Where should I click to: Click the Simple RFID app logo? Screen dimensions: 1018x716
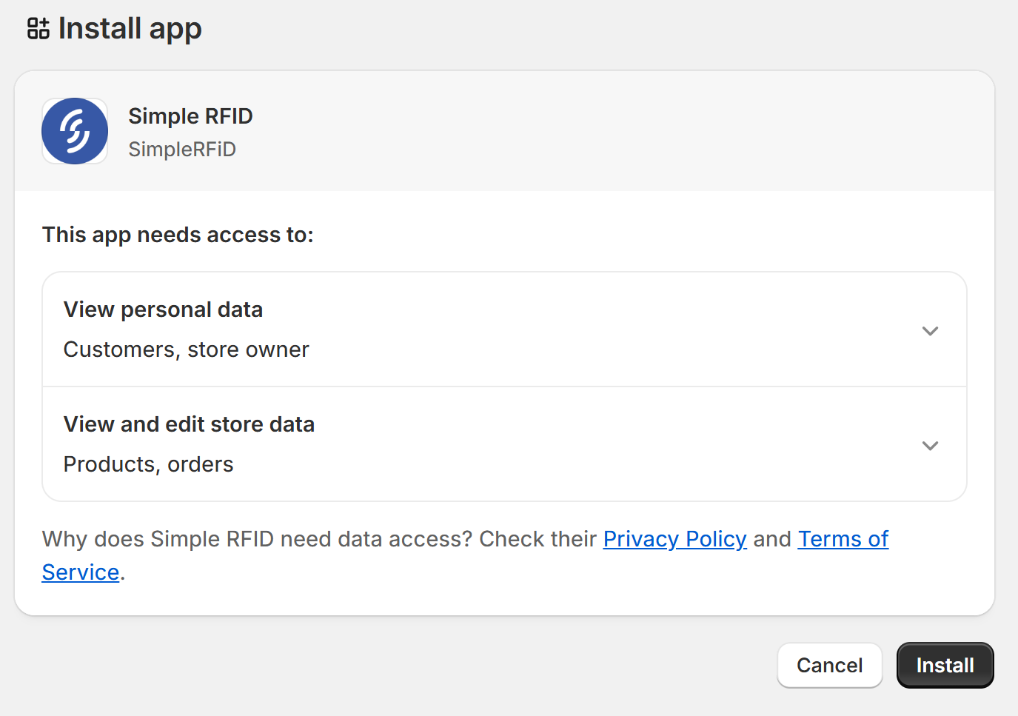[x=75, y=131]
